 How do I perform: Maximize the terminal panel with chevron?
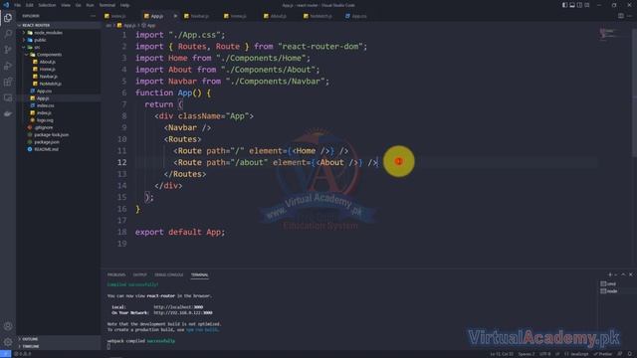point(623,274)
